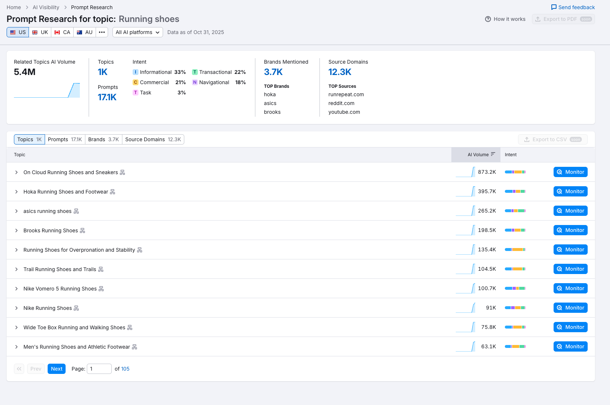The width and height of the screenshot is (610, 405).
Task: Switch to the Topics 1K tab
Action: (29, 139)
